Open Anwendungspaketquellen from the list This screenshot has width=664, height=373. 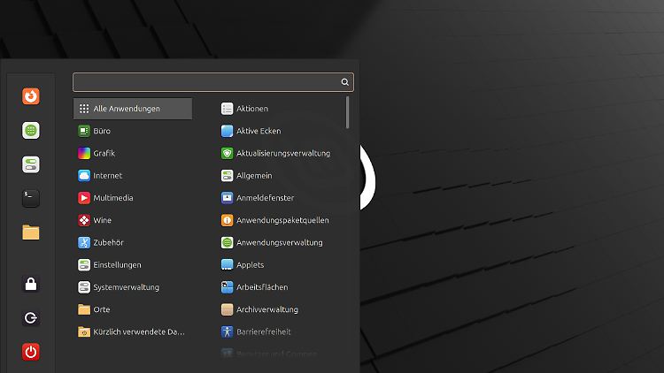(282, 220)
